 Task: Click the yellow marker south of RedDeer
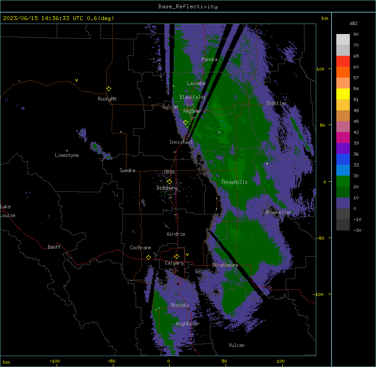pos(186,122)
